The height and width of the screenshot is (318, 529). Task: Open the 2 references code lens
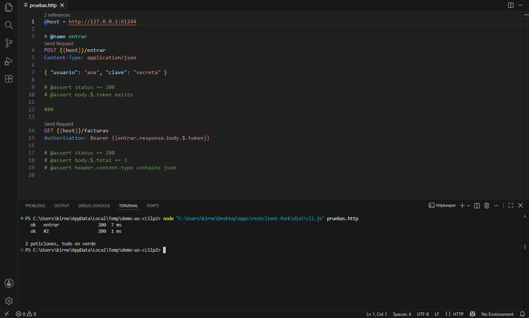pyautogui.click(x=57, y=15)
